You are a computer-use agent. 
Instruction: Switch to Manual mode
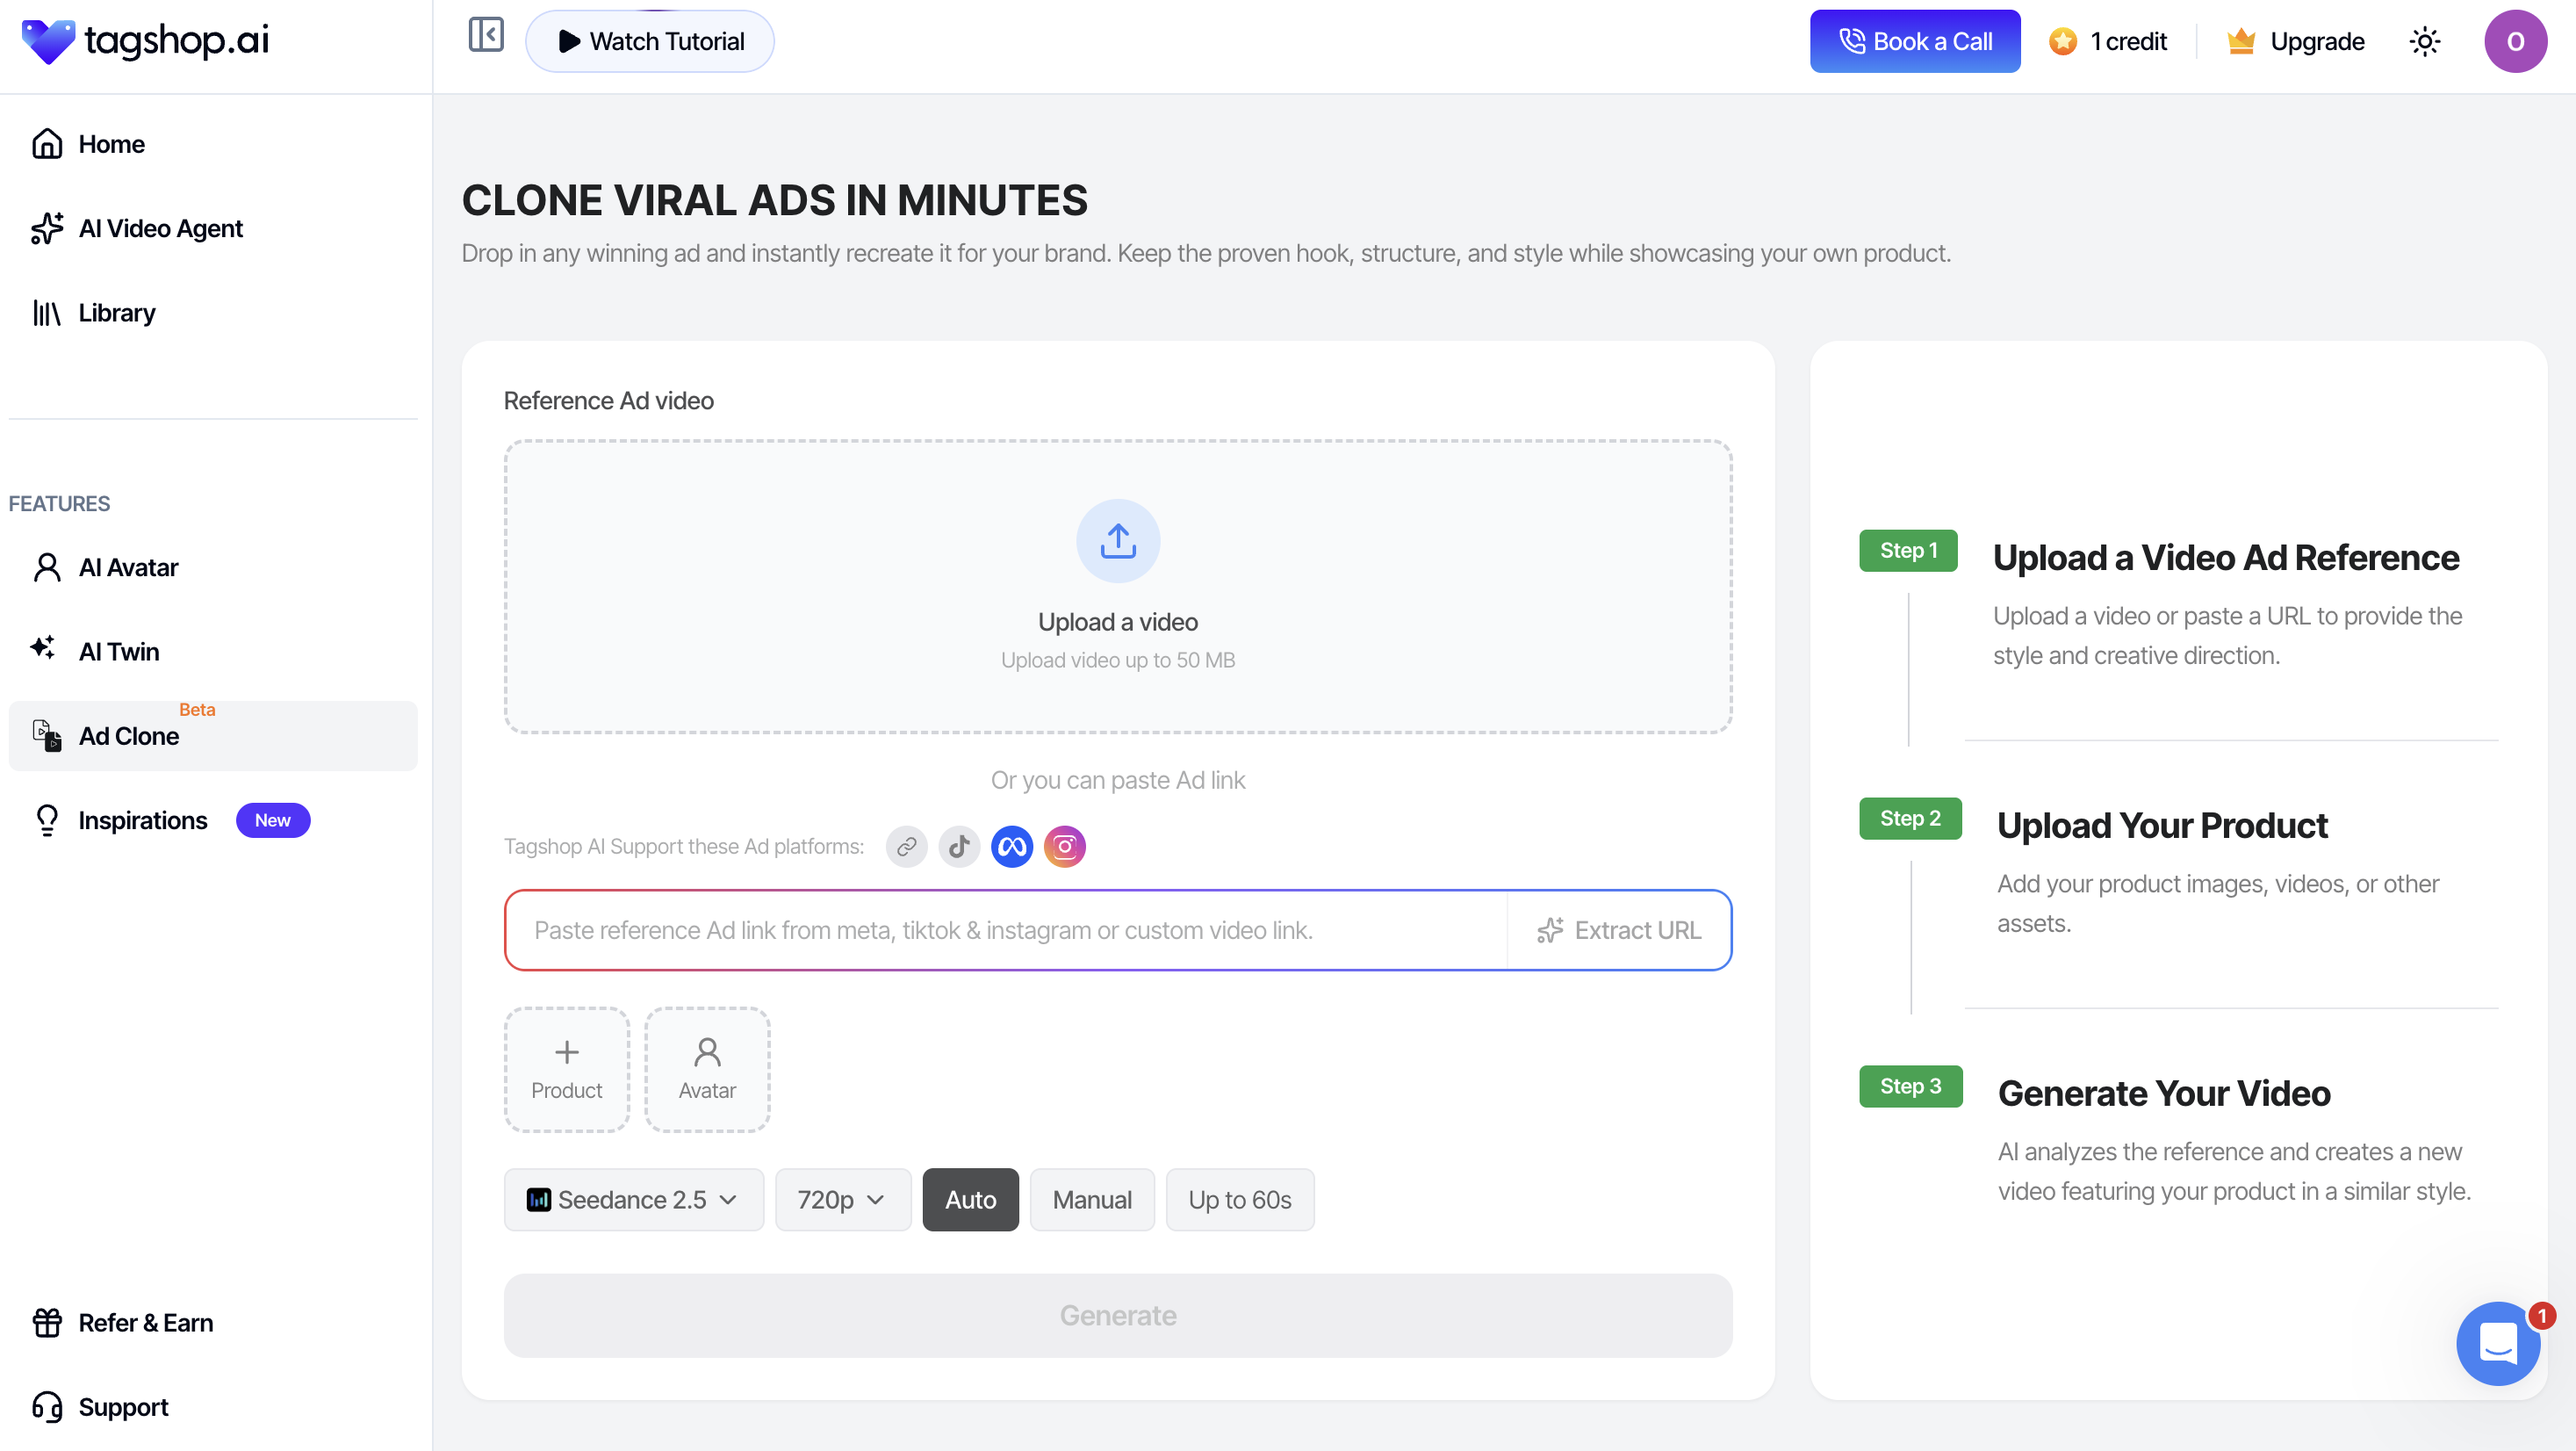(x=1092, y=1200)
